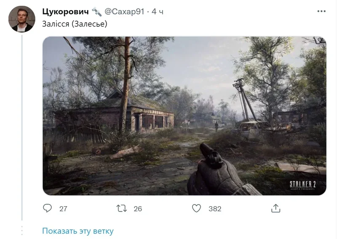
Task: Open the tweet via 4 ч timestamp
Action: pyautogui.click(x=158, y=12)
